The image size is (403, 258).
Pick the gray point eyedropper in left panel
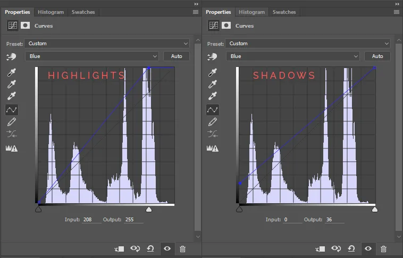tap(12, 84)
